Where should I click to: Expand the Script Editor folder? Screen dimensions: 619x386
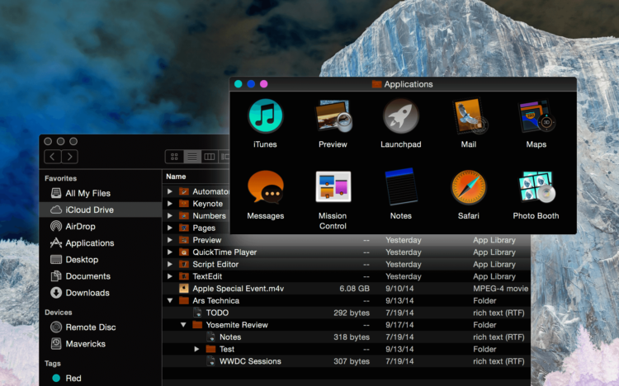[170, 264]
